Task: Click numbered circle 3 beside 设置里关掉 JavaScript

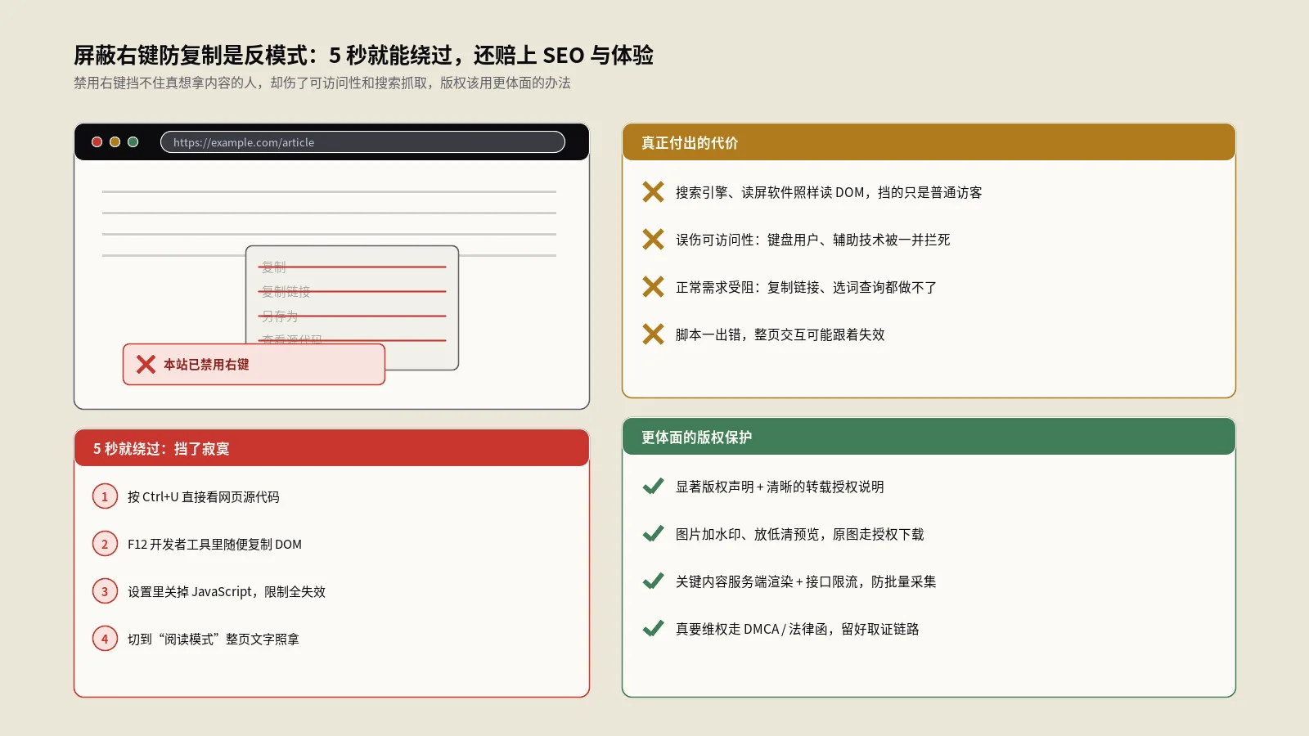Action: click(x=105, y=591)
